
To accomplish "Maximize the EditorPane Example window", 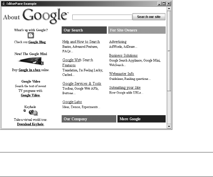I will (164, 4).
